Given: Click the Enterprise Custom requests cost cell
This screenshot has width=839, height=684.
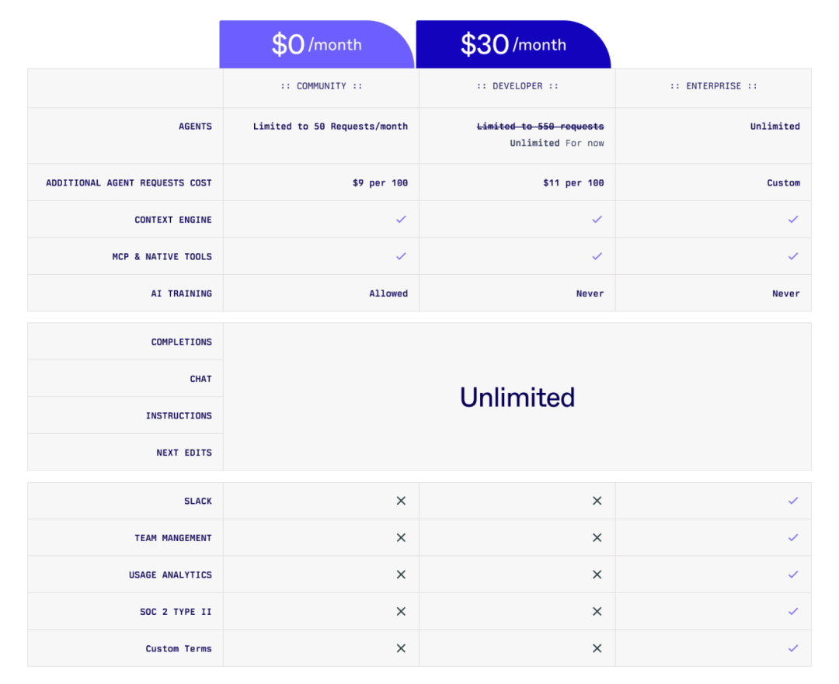Looking at the screenshot, I should [783, 183].
